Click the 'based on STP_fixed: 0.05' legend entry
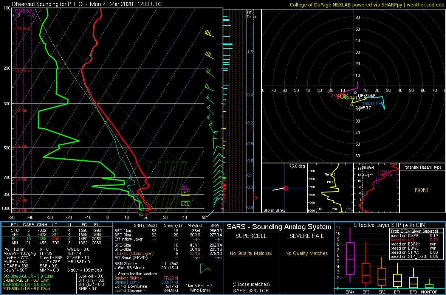Viewport: 446px width, 295px height. point(414,257)
